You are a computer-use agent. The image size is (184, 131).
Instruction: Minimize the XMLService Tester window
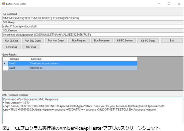[x=159, y=4]
